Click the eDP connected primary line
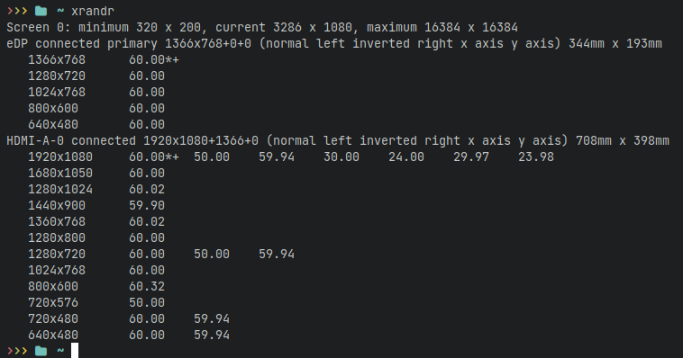The width and height of the screenshot is (683, 358). tap(334, 43)
